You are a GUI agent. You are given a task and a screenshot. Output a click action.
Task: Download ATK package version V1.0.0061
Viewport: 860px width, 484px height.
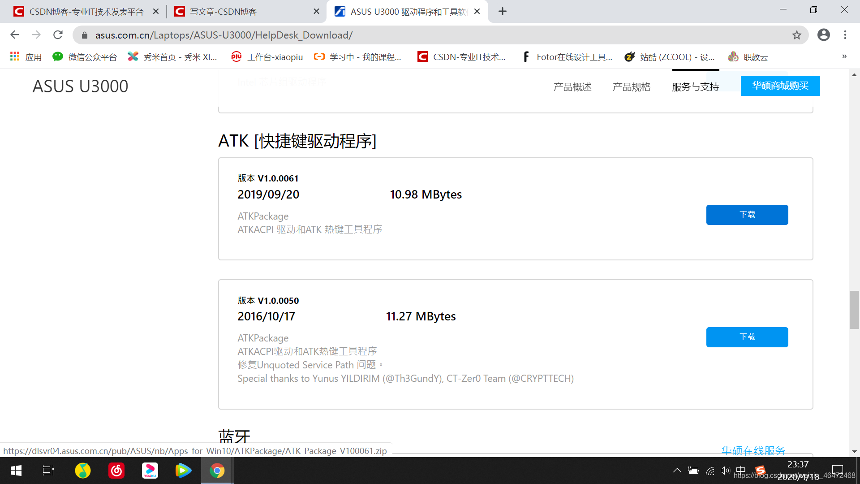[x=747, y=215]
